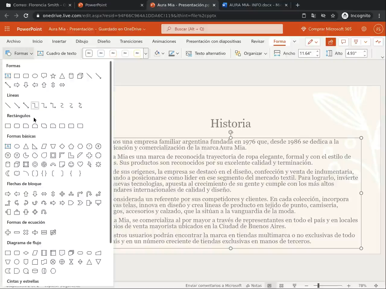Toggle the Notas pane
Image resolution: width=386 pixels, height=289 pixels.
[x=254, y=285]
